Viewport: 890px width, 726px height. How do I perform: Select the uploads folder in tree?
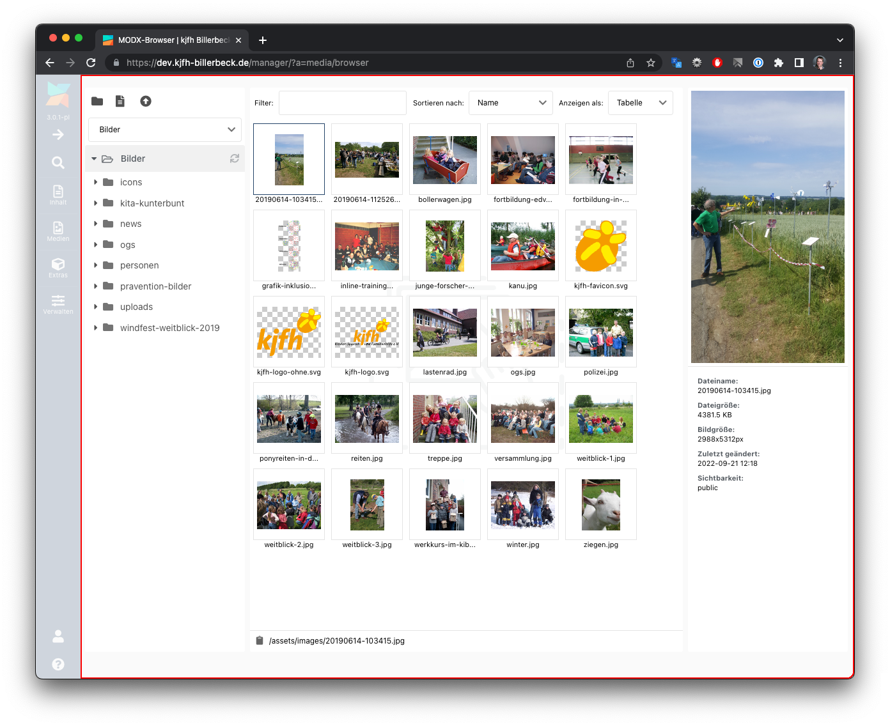tap(136, 307)
